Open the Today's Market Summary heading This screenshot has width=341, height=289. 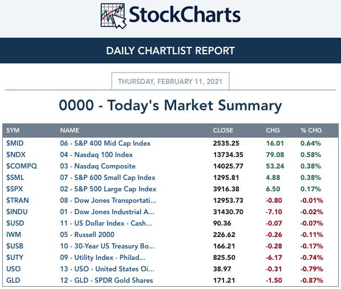(170, 106)
